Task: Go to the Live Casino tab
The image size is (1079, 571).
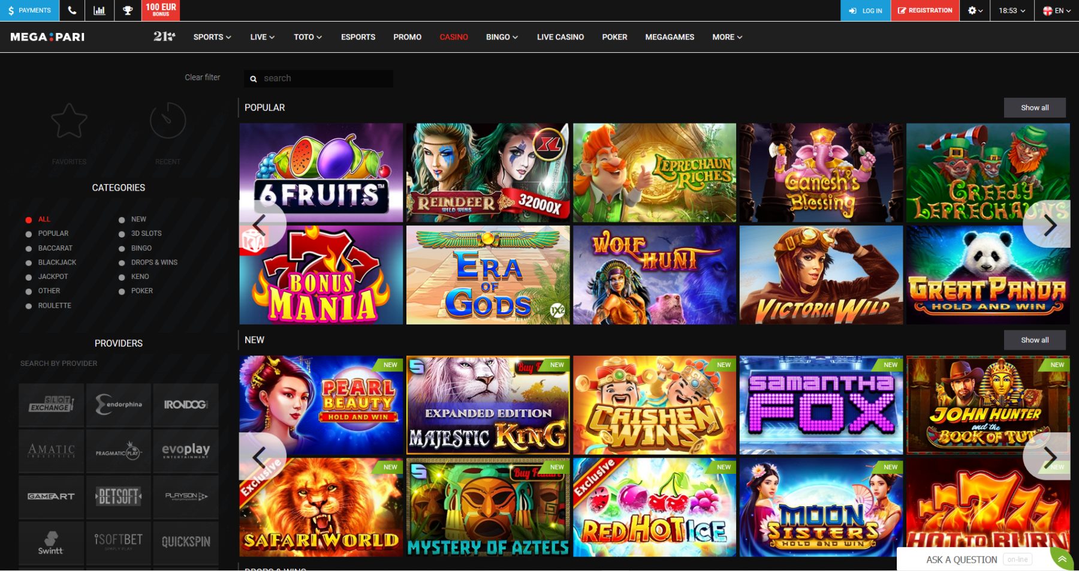Action: pos(560,37)
